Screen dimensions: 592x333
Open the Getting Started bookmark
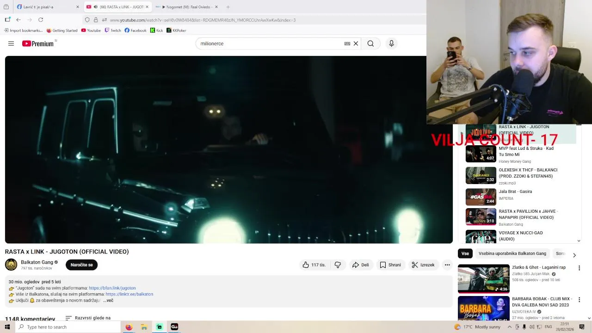(62, 31)
